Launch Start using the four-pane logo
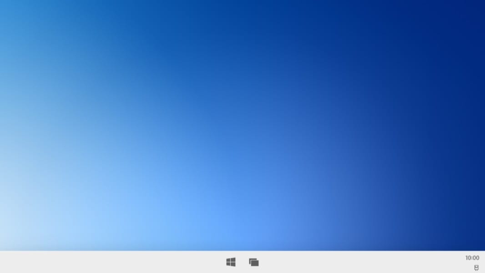Viewport: 485px width, 273px height. point(231,262)
